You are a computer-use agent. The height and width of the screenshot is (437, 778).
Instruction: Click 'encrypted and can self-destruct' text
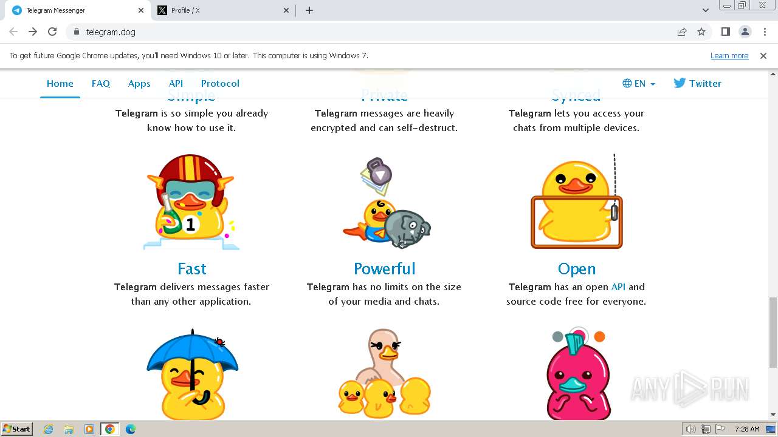[384, 127]
